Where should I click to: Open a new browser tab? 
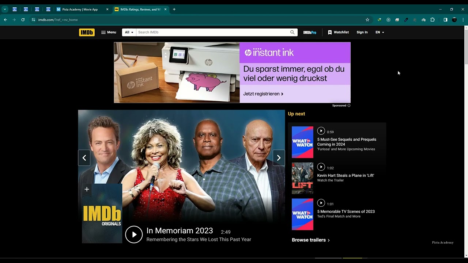pos(174,9)
